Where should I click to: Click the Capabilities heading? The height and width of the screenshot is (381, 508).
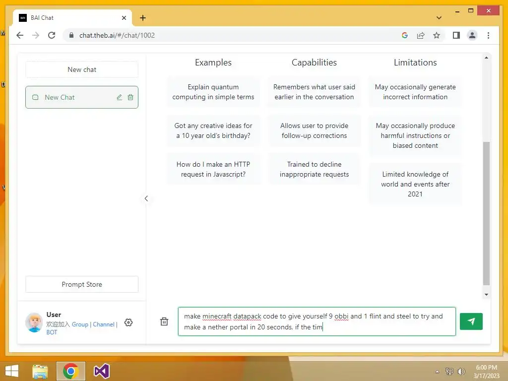tap(314, 63)
